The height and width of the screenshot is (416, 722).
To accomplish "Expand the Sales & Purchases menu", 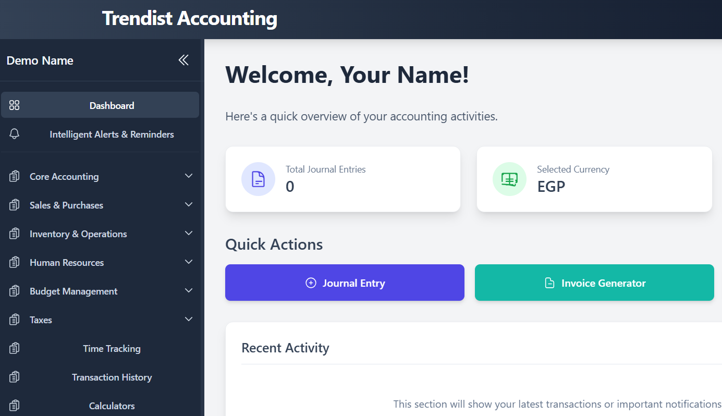I will (188, 204).
